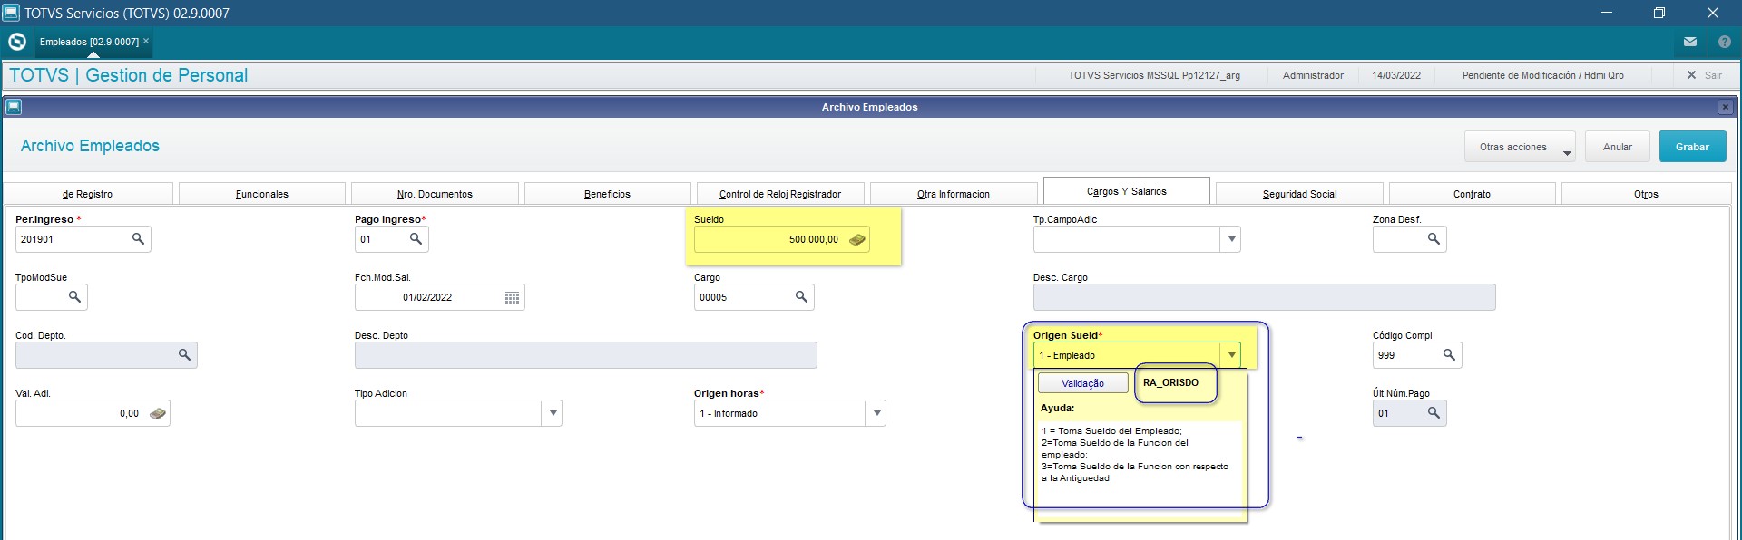Open the TpoModSue search icon
The height and width of the screenshot is (540, 1742).
74,297
